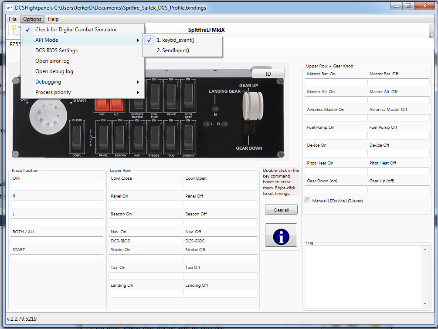Click the Cowl Close input box
The height and width of the screenshot is (329, 438).
pos(146,187)
